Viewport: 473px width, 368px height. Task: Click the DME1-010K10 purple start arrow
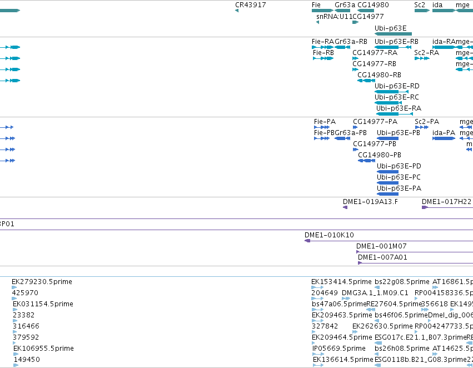[307, 241]
